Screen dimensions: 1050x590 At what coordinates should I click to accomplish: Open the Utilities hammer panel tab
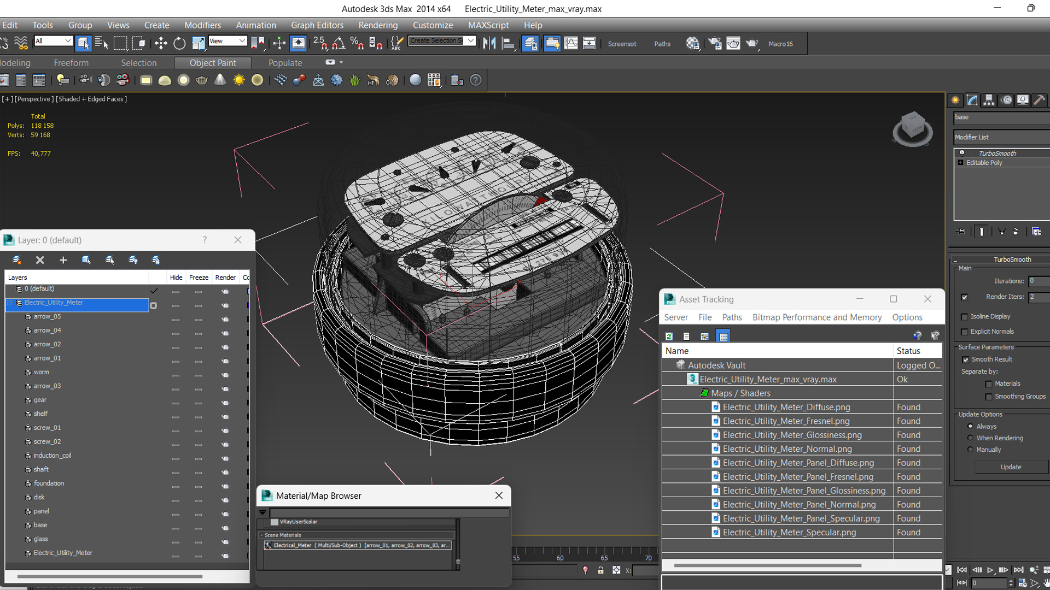coord(1039,100)
